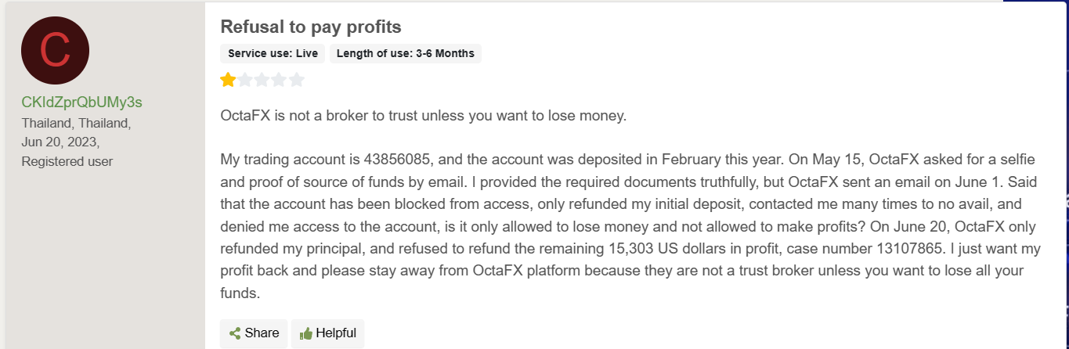Share this review using the Share button
1069x349 pixels.
coord(254,333)
